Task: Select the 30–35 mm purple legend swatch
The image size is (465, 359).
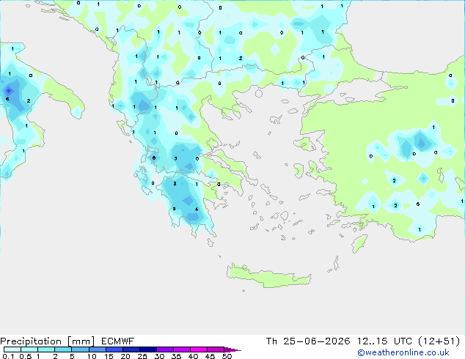Action: click(165, 349)
